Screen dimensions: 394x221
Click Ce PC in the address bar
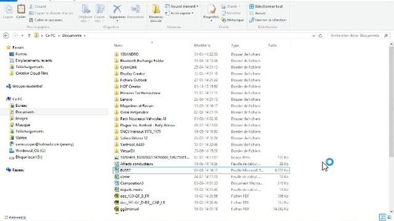coord(50,36)
